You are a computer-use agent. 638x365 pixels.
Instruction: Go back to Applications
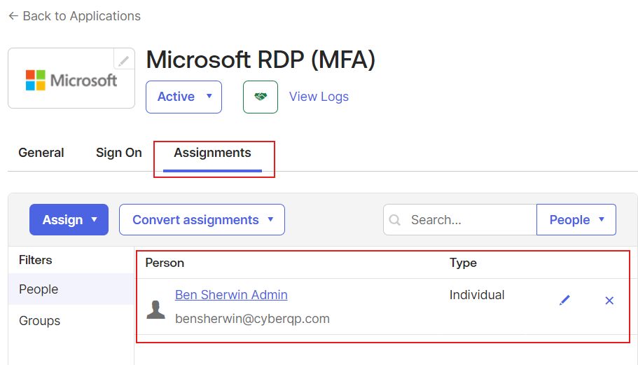click(74, 16)
